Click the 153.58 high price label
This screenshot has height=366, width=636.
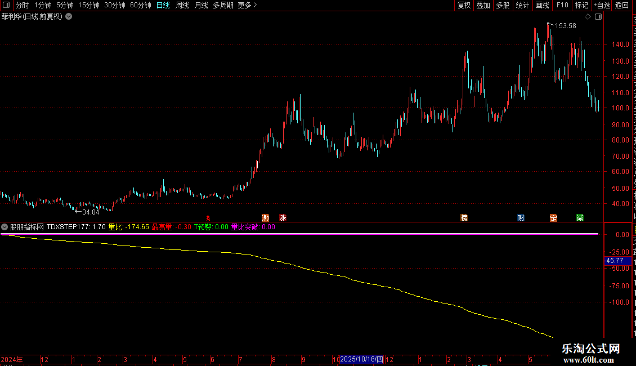pyautogui.click(x=566, y=26)
